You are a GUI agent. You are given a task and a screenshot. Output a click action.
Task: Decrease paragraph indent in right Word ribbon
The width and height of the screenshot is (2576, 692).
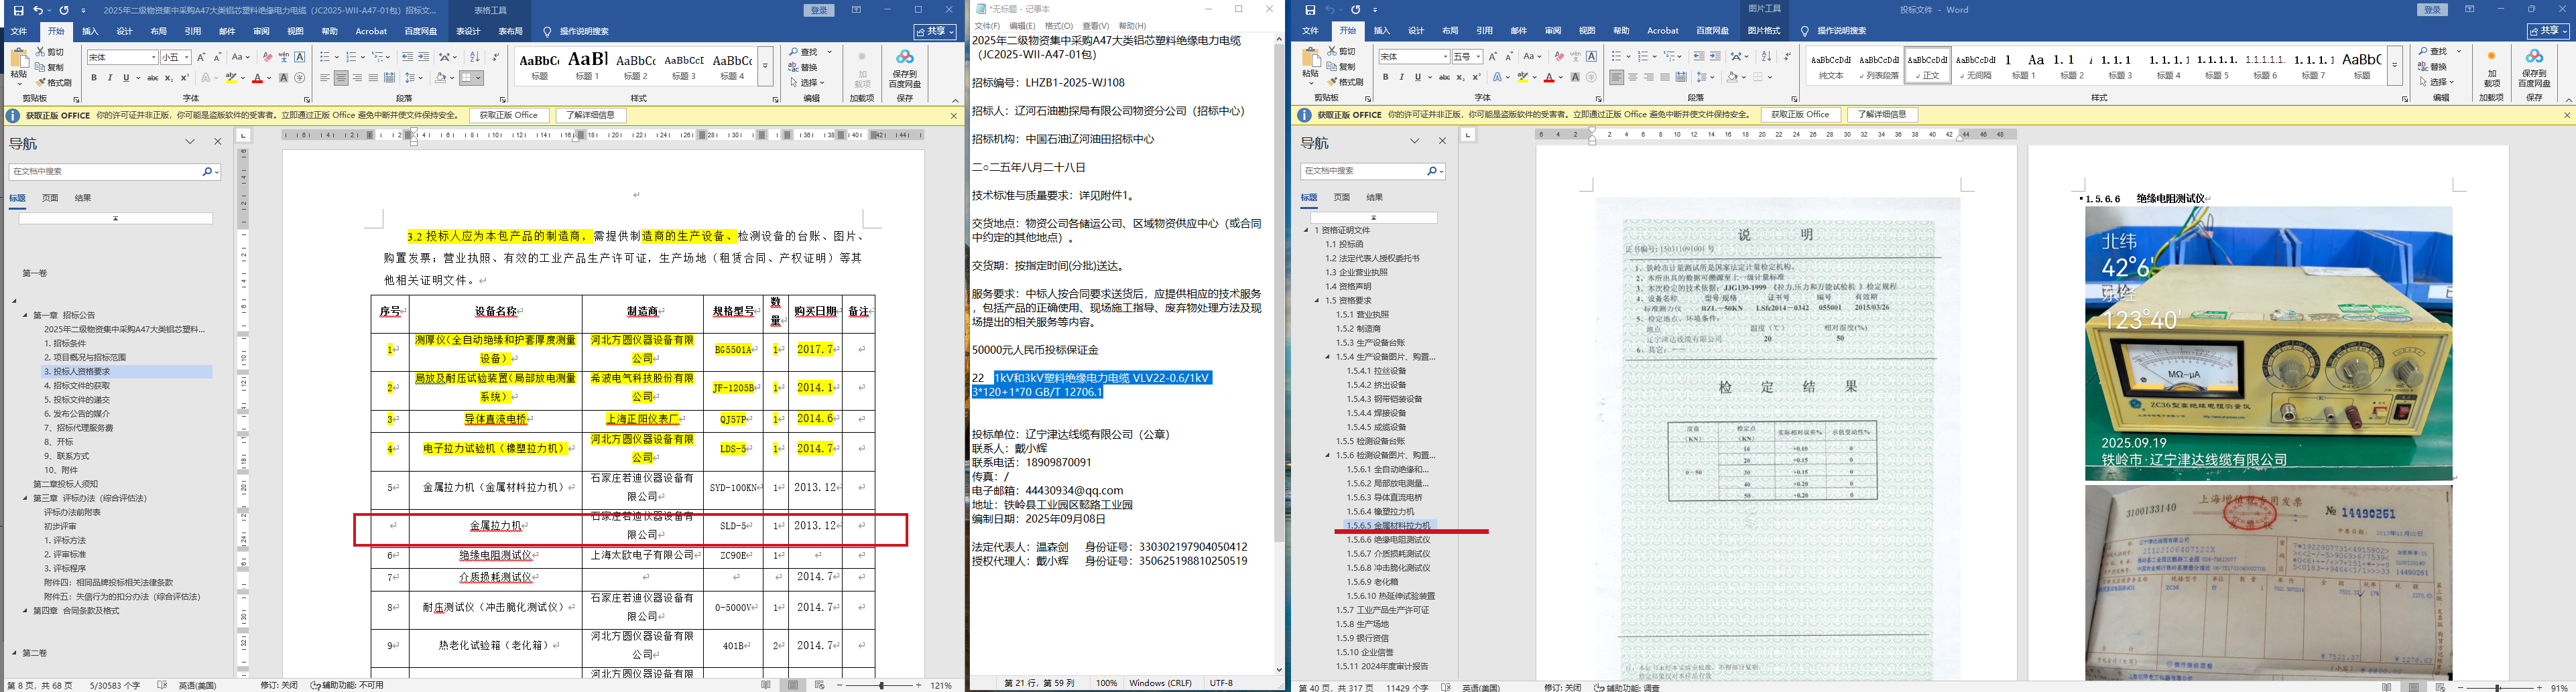[x=1699, y=57]
